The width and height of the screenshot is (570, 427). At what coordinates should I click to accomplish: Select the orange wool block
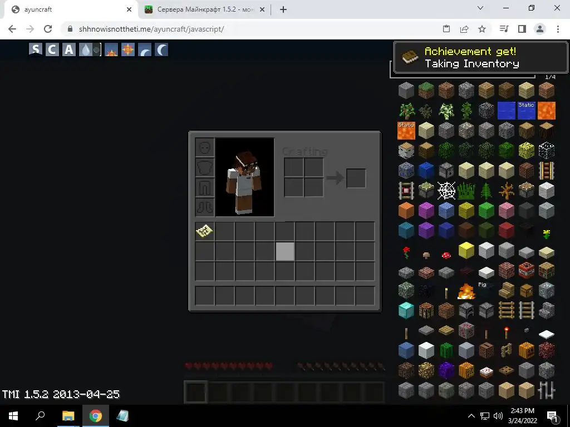click(406, 210)
